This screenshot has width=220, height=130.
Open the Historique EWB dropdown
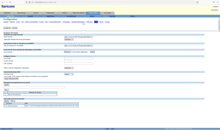69,74
